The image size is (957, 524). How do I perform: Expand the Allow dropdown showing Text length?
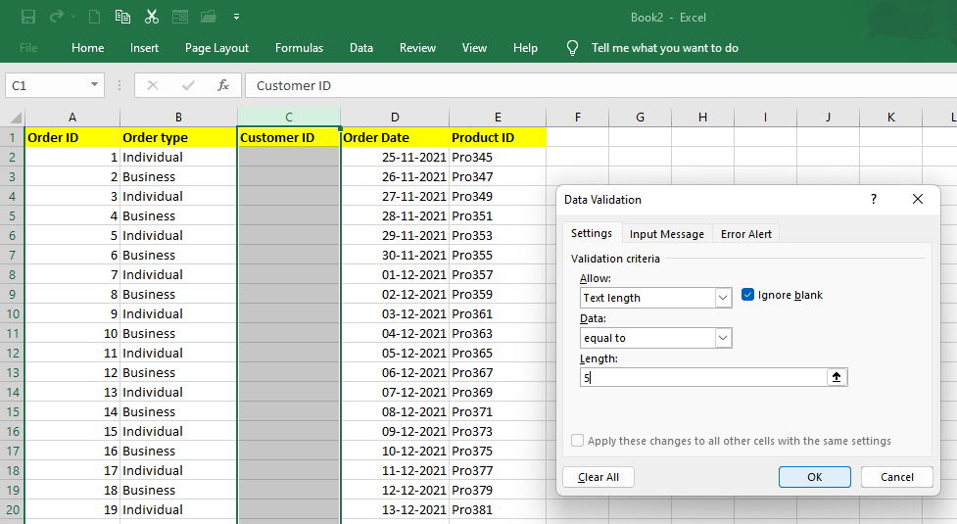[723, 298]
